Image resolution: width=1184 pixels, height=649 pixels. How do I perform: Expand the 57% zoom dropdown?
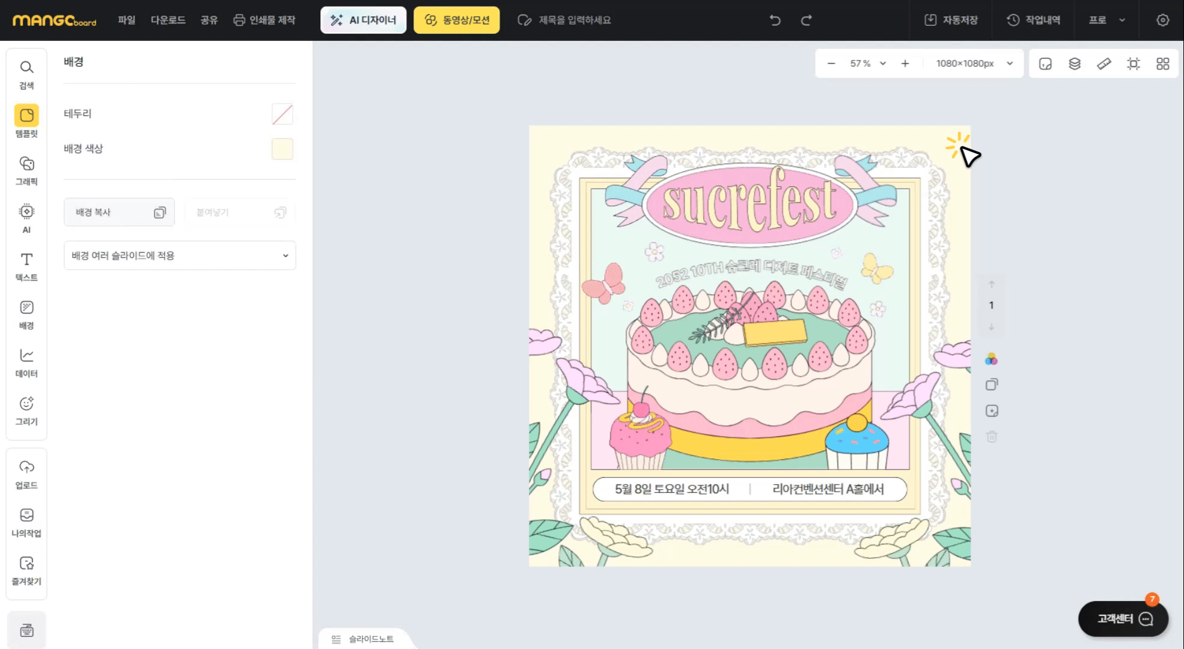[x=882, y=64]
